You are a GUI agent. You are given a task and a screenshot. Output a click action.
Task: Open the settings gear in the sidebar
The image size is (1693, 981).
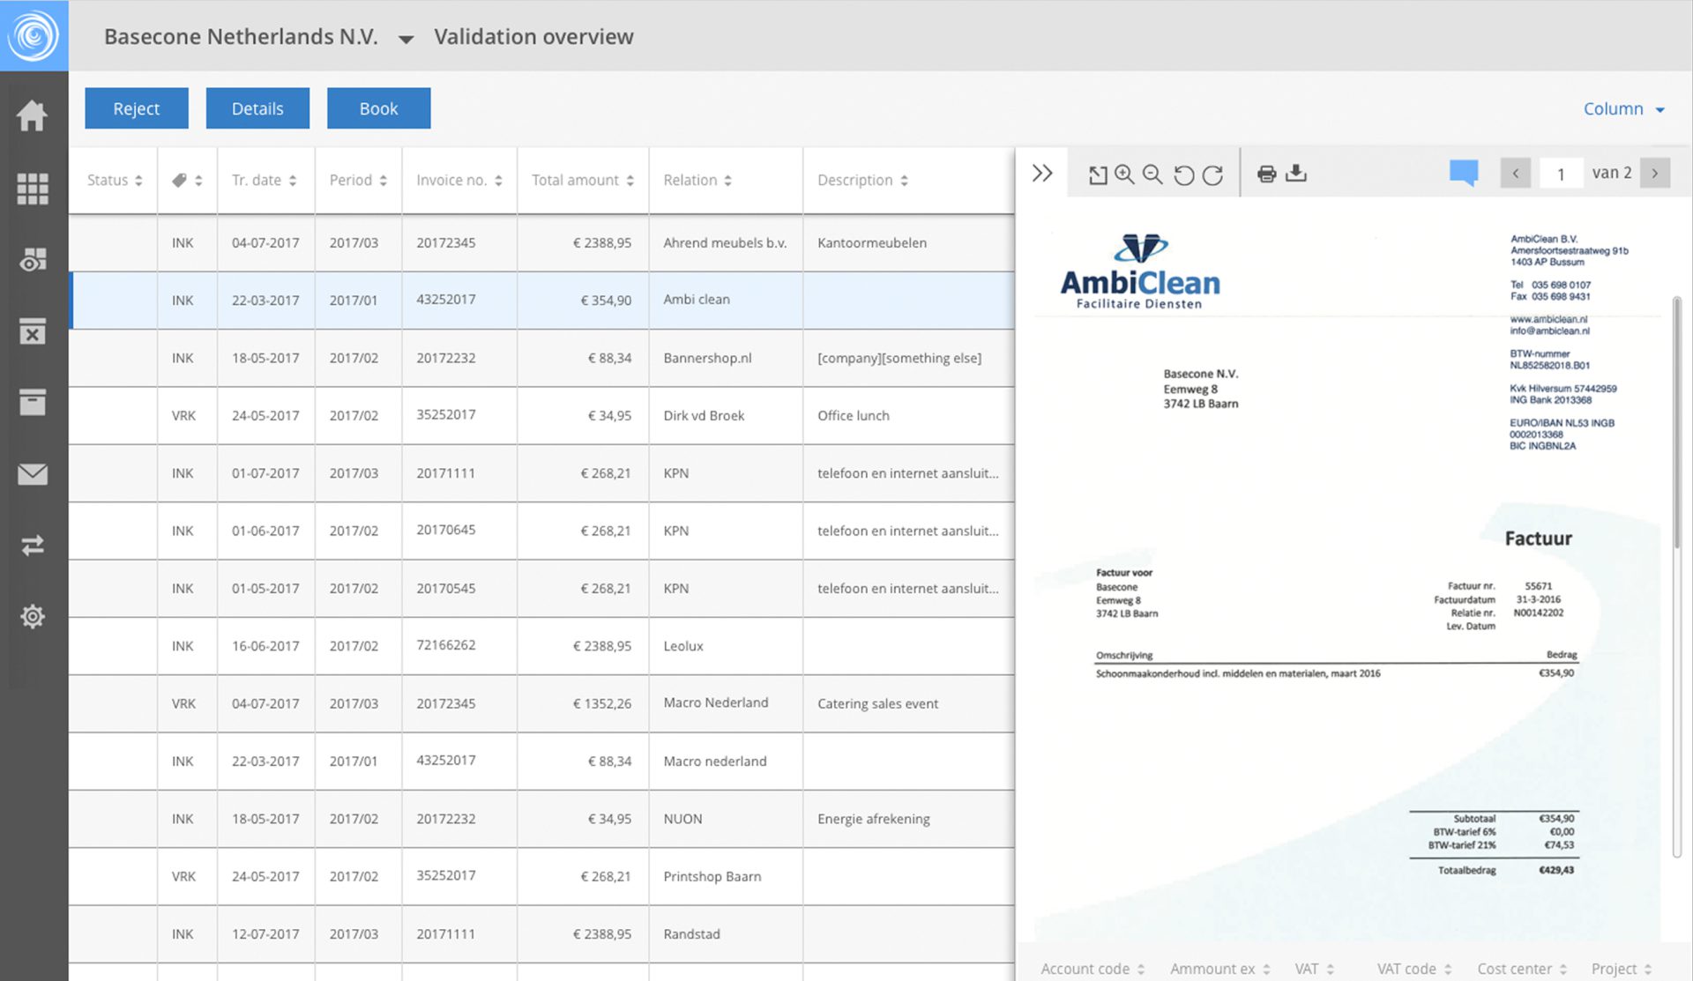(33, 616)
